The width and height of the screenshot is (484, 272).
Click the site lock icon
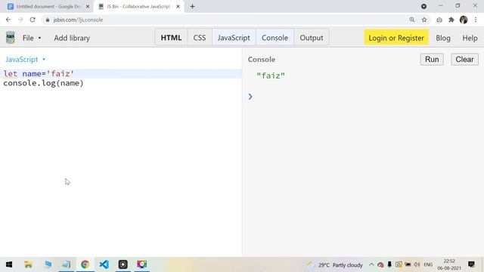[x=47, y=20]
